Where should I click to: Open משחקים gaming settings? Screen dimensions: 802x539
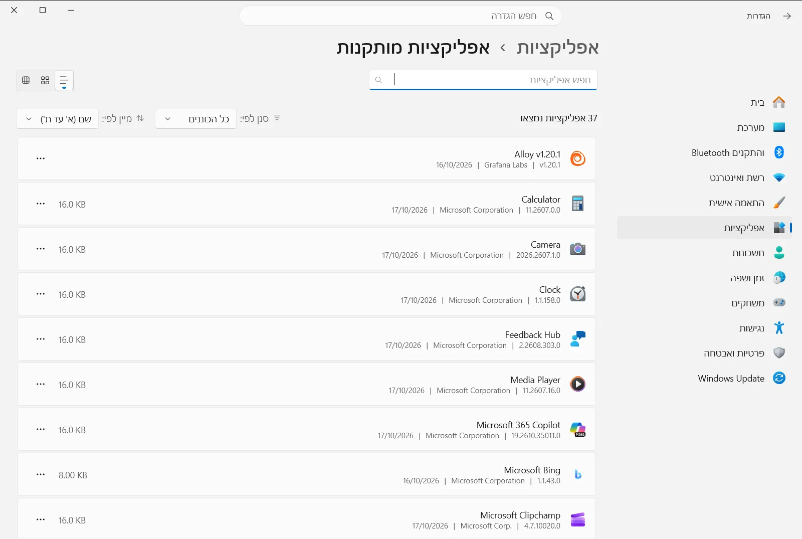tap(704, 303)
